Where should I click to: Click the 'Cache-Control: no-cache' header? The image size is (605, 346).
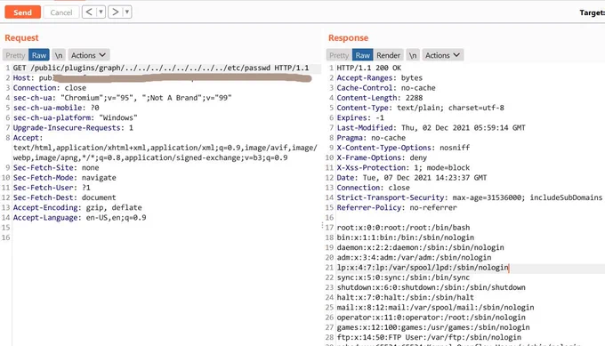point(386,88)
